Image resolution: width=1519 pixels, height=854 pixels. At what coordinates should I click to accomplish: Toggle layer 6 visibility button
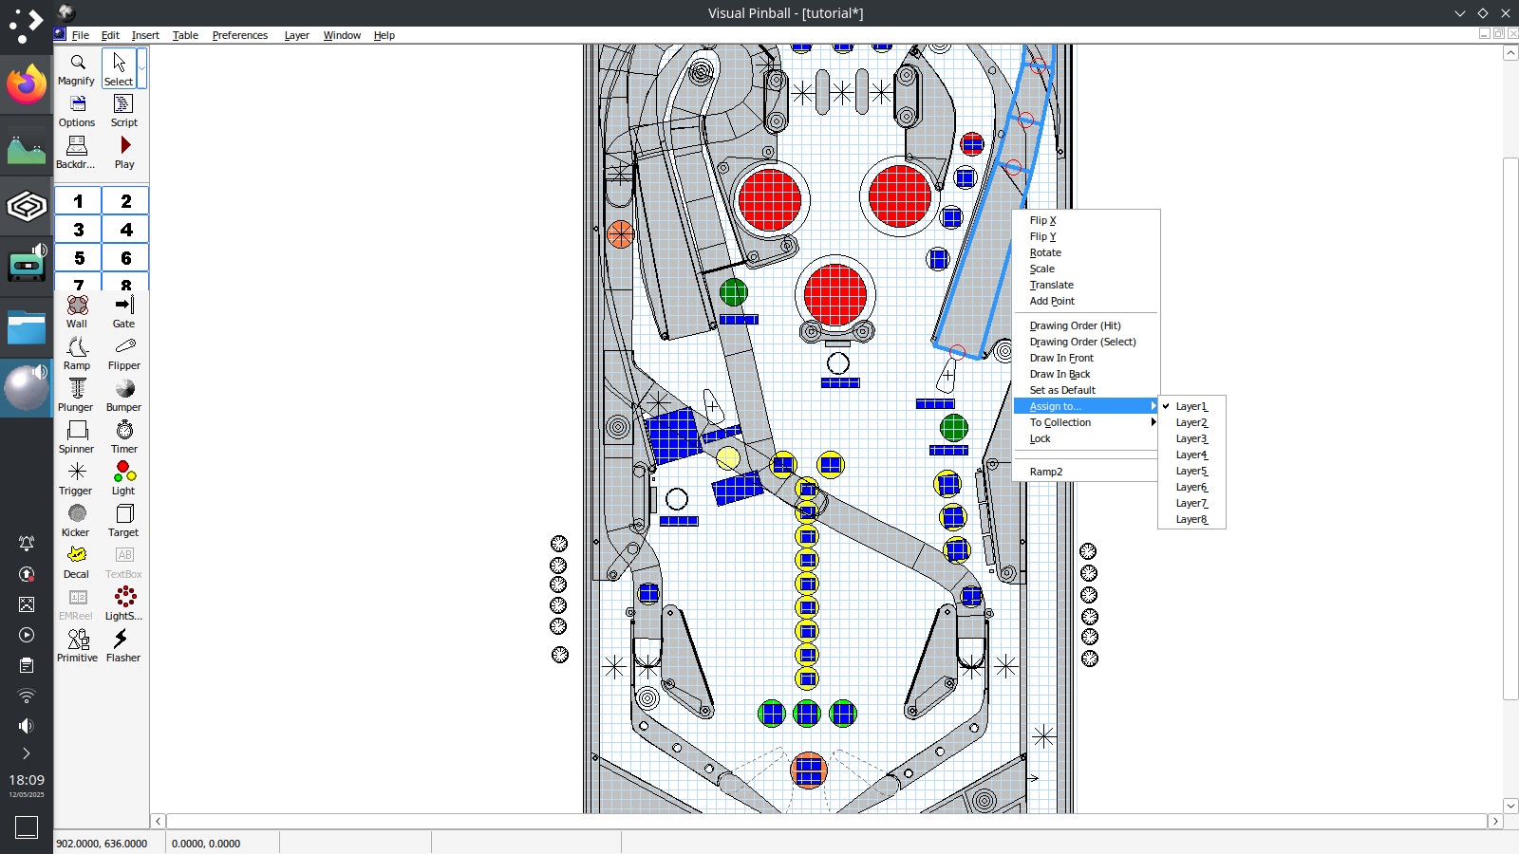125,258
